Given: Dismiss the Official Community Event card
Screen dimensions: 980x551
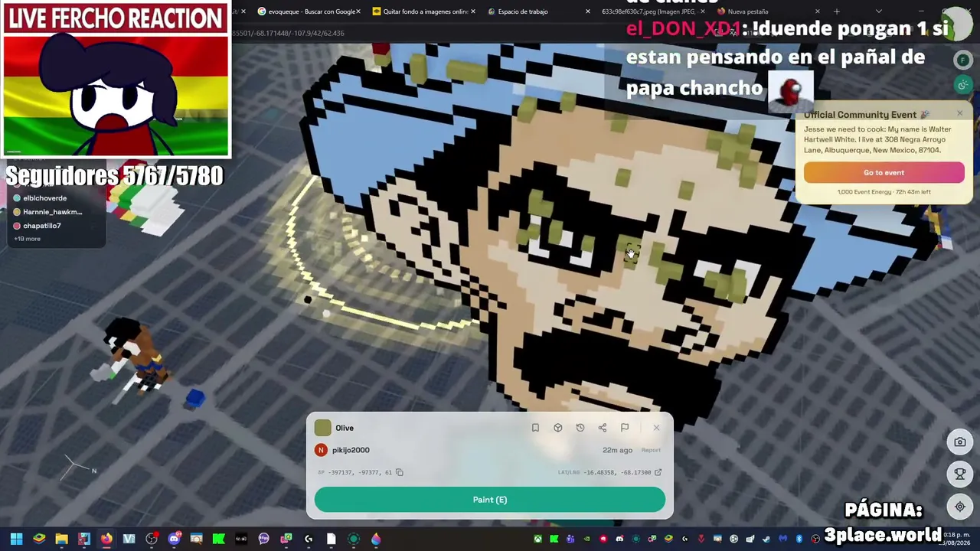Looking at the screenshot, I should pos(959,114).
